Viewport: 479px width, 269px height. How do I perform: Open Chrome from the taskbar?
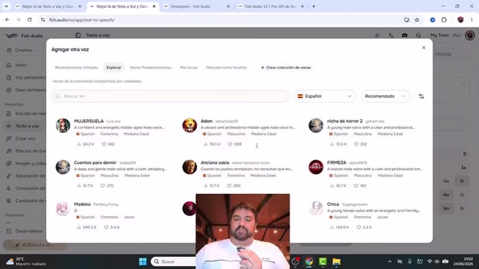point(309,262)
